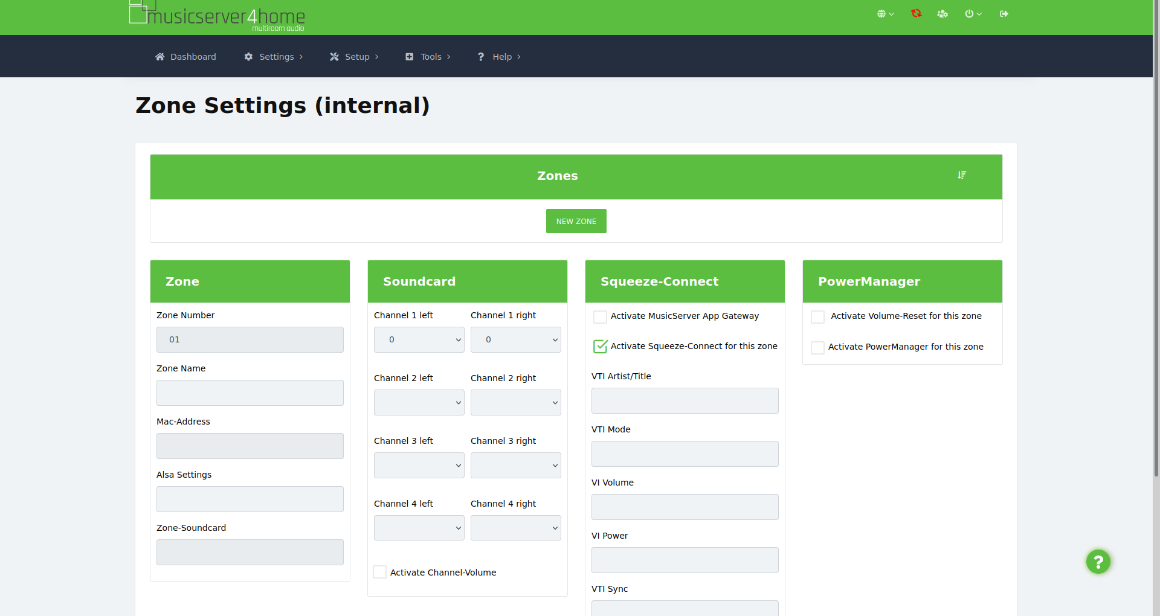Open the power options icon
Screen dimensions: 1160x616
click(x=972, y=14)
